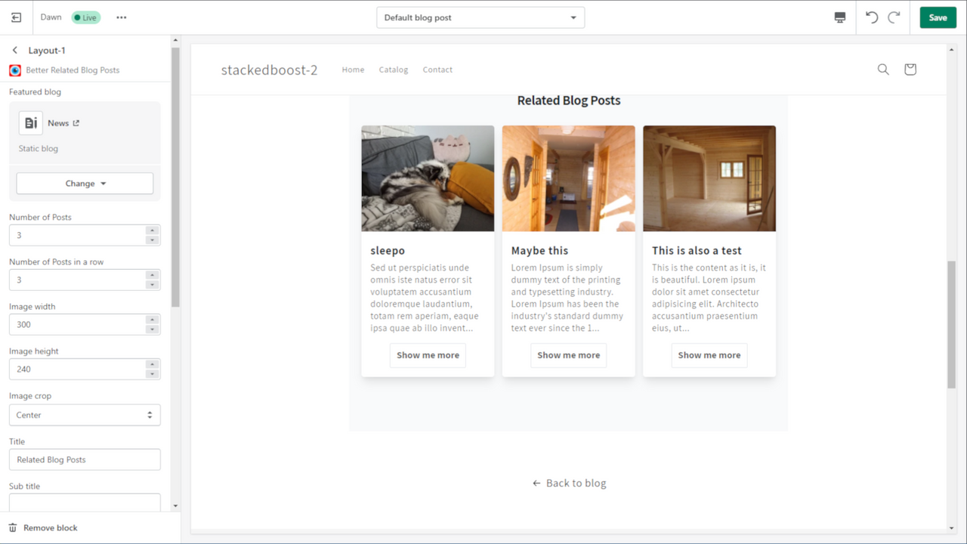Increase Number of Posts value
The height and width of the screenshot is (544, 967).
152,230
